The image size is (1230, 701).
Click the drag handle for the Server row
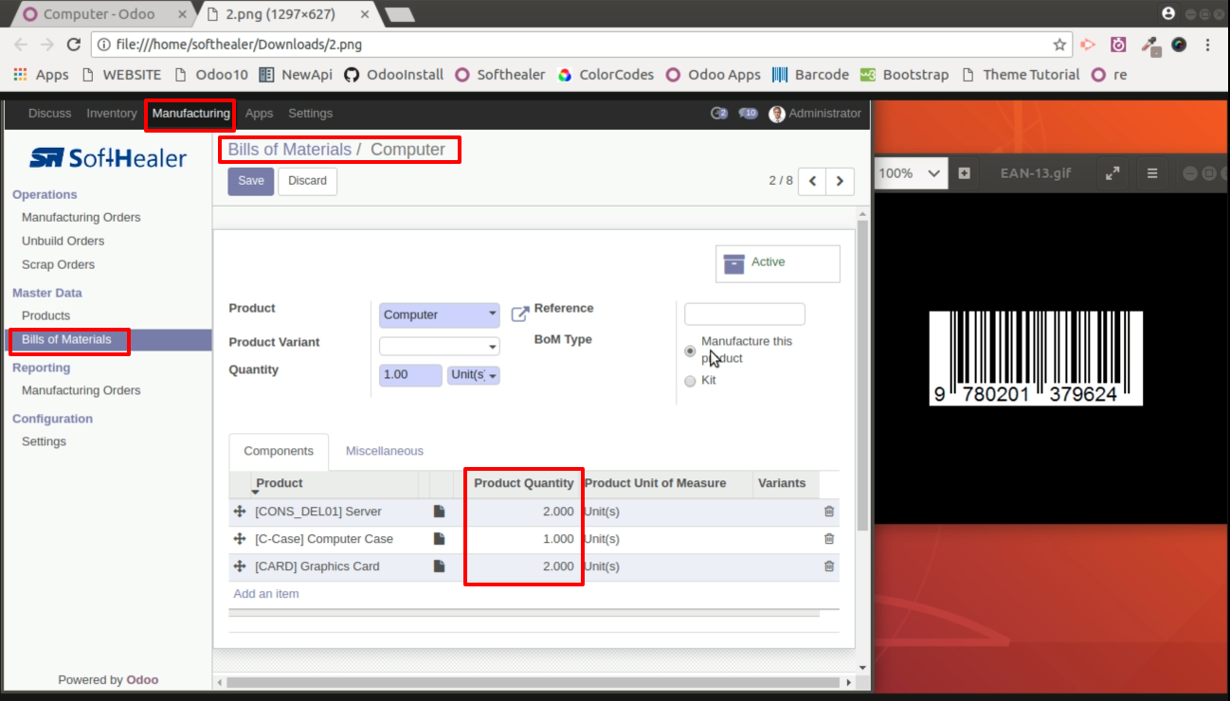pos(240,512)
